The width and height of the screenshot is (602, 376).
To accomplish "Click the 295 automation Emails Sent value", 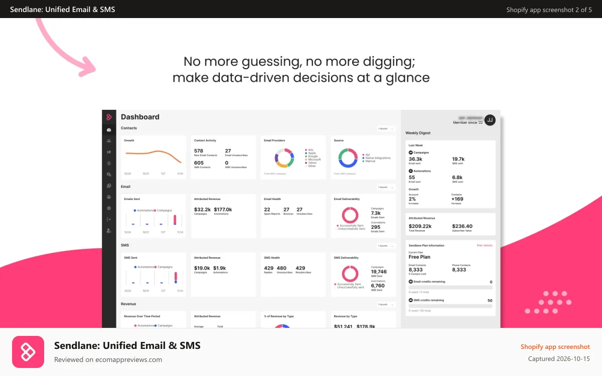I will pyautogui.click(x=376, y=227).
